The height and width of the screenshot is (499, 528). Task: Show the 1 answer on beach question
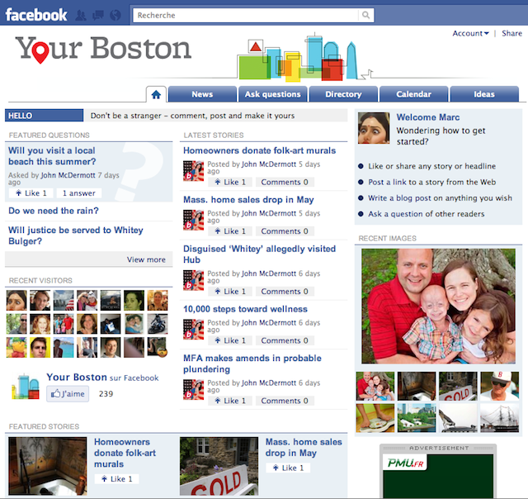pyautogui.click(x=79, y=193)
